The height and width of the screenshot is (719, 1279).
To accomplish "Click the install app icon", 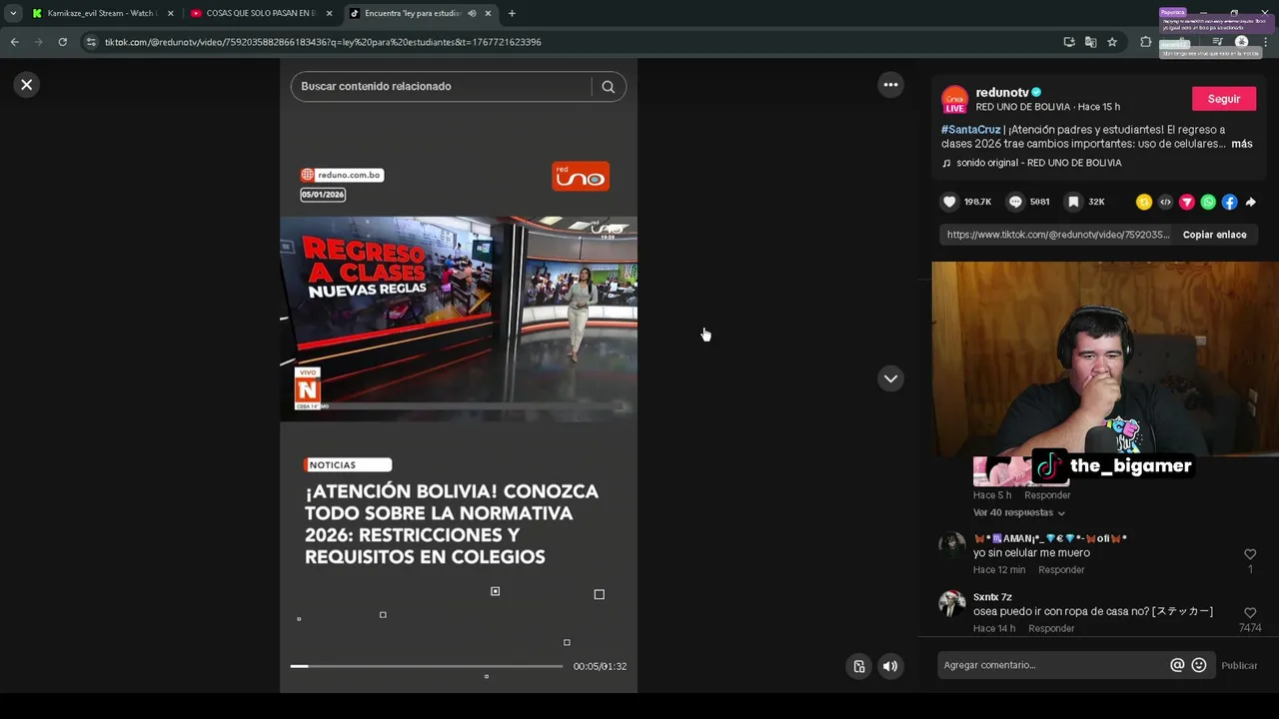I will [1069, 42].
